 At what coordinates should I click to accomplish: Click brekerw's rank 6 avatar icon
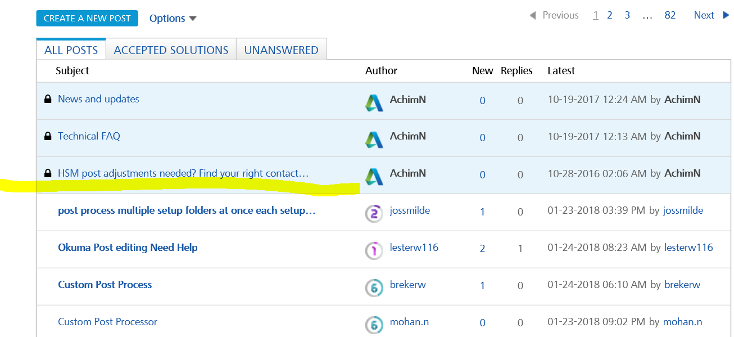(x=374, y=287)
